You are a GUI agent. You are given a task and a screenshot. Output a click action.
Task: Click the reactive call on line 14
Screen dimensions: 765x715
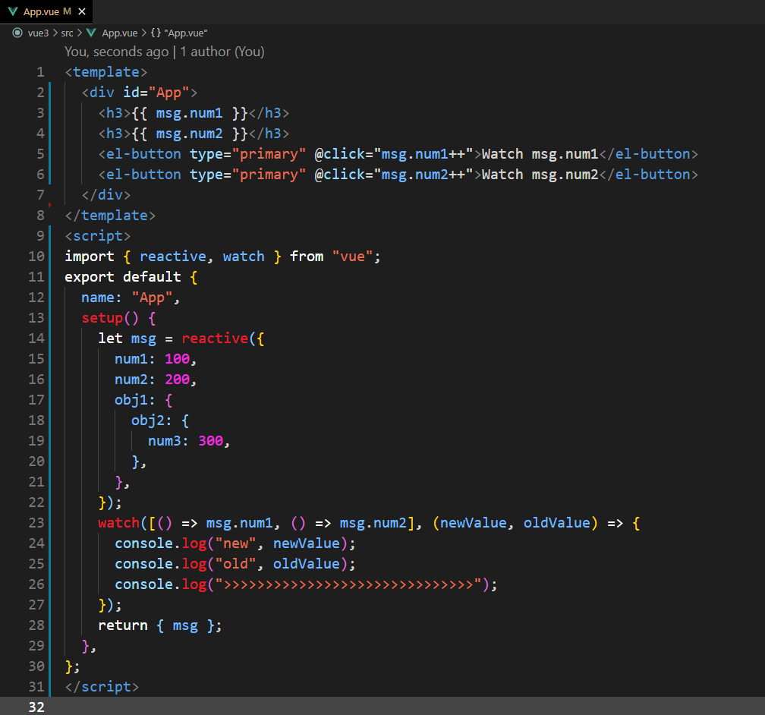215,339
